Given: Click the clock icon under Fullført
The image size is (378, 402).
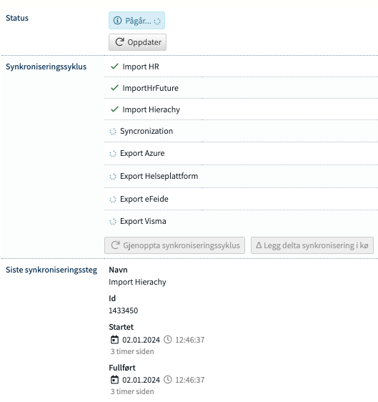Looking at the screenshot, I should pos(168,379).
